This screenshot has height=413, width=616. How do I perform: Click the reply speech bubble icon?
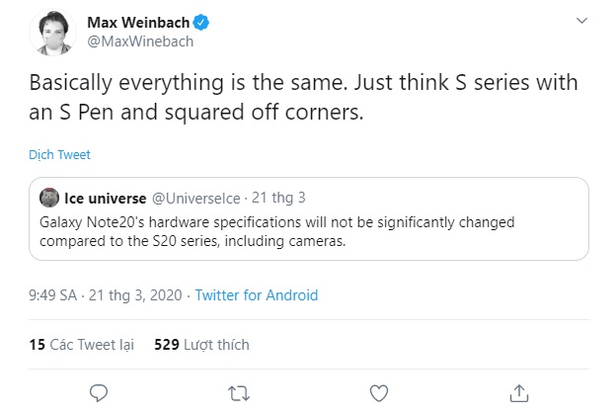pos(99,393)
